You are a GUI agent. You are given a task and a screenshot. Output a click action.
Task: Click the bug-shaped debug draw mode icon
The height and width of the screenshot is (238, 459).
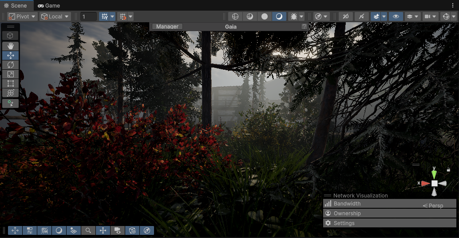click(293, 16)
